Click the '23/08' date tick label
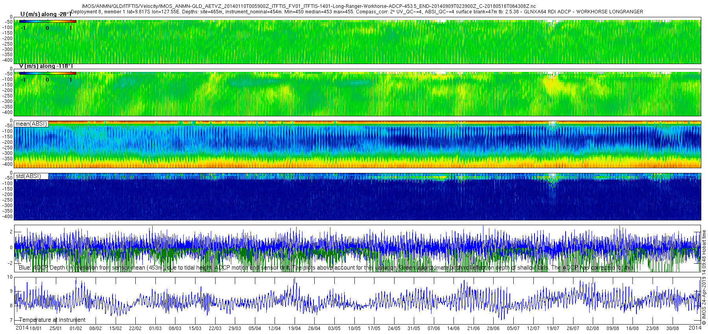The height and width of the screenshot is (334, 708). (653, 328)
